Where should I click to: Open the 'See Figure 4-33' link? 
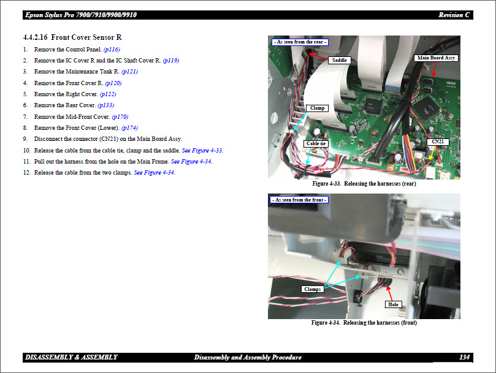[x=202, y=151]
